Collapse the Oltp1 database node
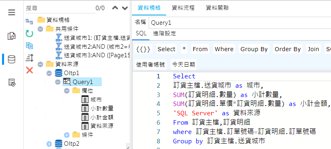The image size is (331, 149). pyautogui.click(x=49, y=73)
